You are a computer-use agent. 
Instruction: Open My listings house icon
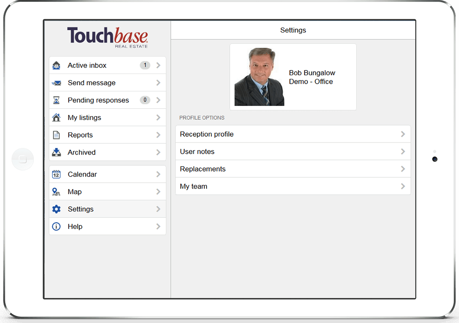point(56,117)
